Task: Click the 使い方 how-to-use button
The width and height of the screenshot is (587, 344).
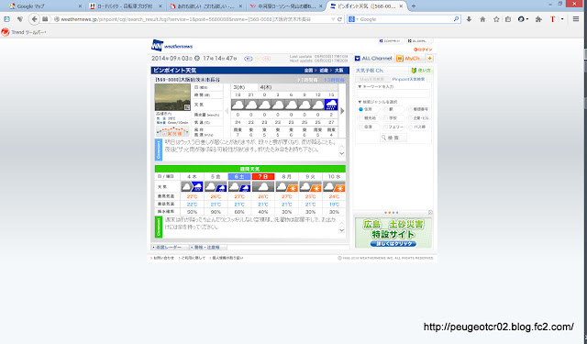Action: point(421,71)
